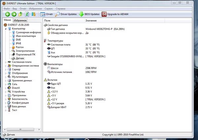Expand the Хранение данных node
This screenshot has width=198, height=140.
(x=6, y=81)
